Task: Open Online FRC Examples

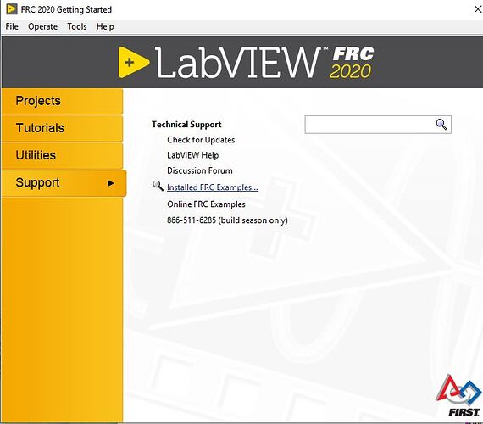Action: [206, 204]
